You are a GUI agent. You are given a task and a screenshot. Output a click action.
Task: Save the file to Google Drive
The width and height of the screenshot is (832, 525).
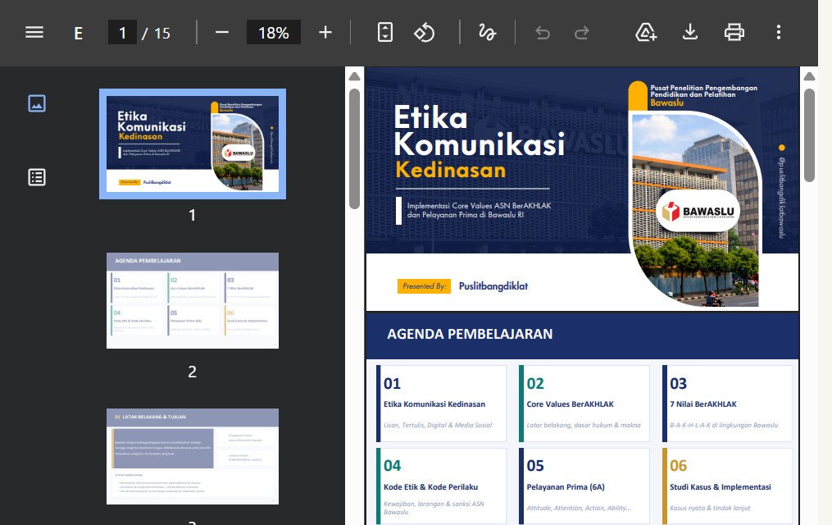(646, 32)
